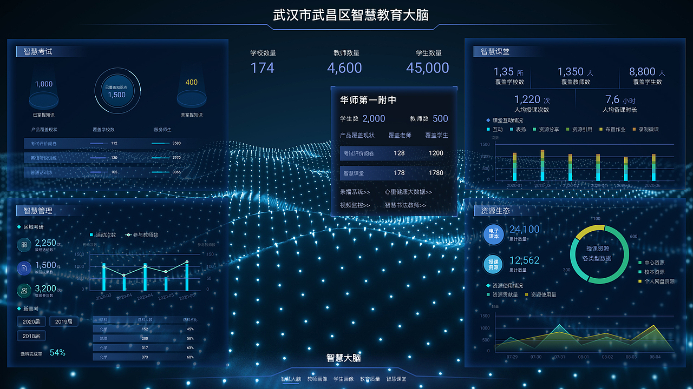Toggle the 互动 legend swatch
This screenshot has width=693, height=389.
pyautogui.click(x=489, y=129)
